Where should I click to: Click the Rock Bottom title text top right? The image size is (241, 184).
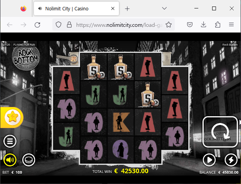(x=230, y=45)
